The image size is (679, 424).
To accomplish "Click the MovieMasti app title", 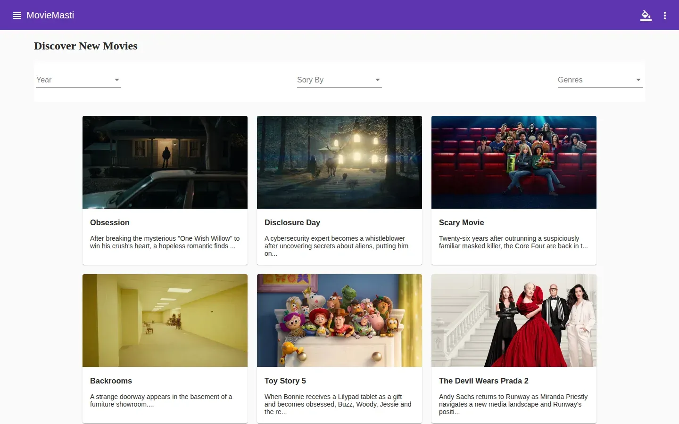I will pos(50,15).
